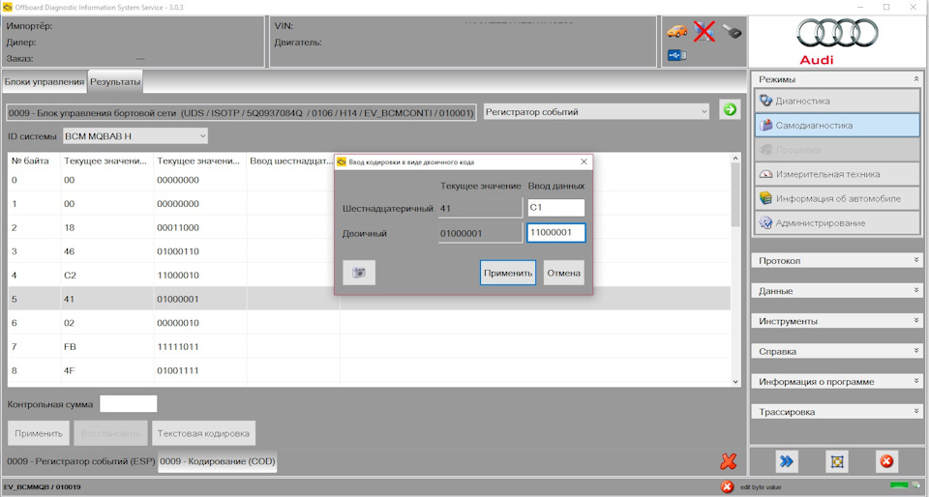The width and height of the screenshot is (929, 497).
Task: Click the green connection indicator in status bar
Action: coord(899,485)
